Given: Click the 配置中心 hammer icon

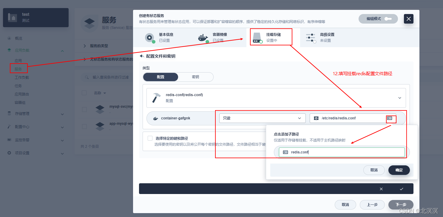Looking at the screenshot, I should (x=9, y=127).
